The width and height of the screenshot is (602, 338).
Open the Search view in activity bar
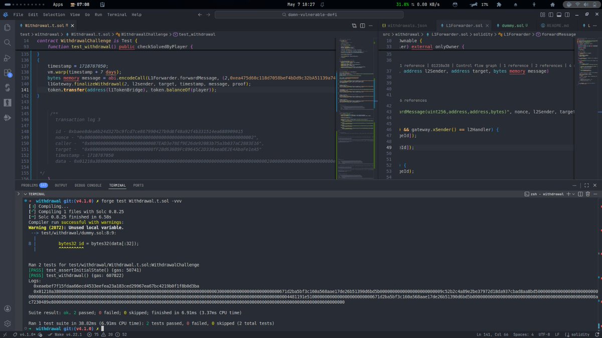coord(8,43)
